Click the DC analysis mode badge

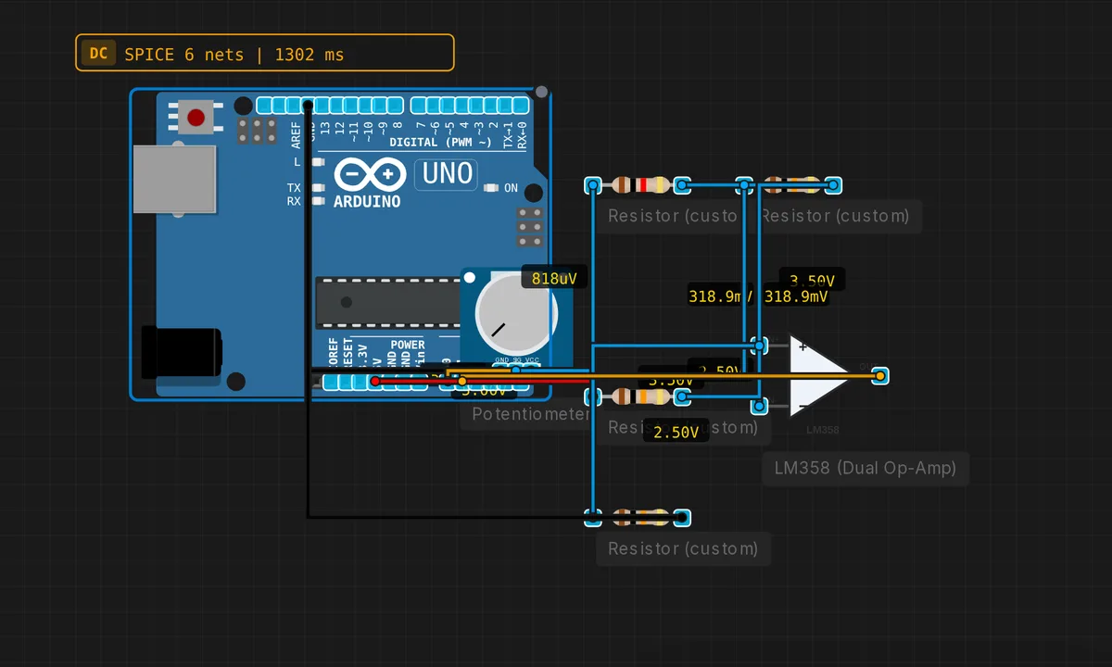(x=98, y=54)
